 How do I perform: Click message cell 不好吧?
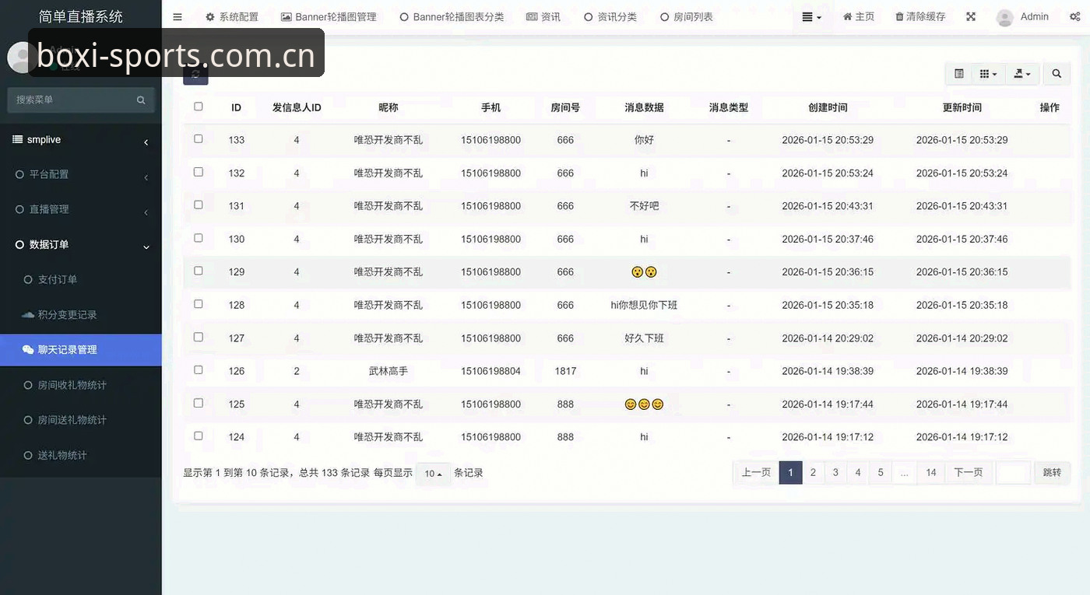pos(644,206)
